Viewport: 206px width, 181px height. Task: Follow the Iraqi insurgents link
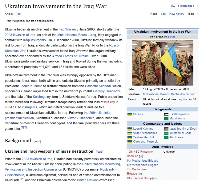(34, 40)
